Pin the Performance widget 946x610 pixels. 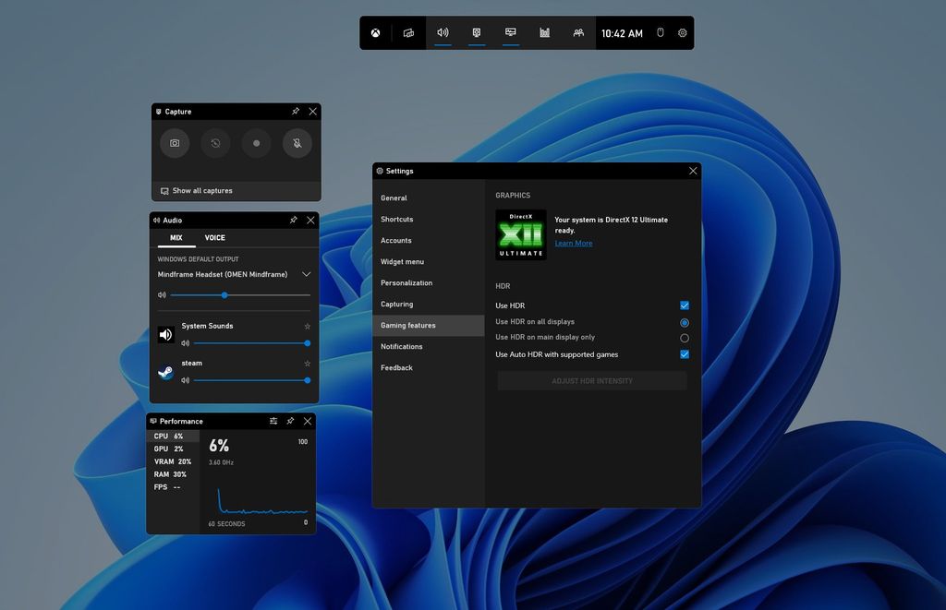click(291, 421)
